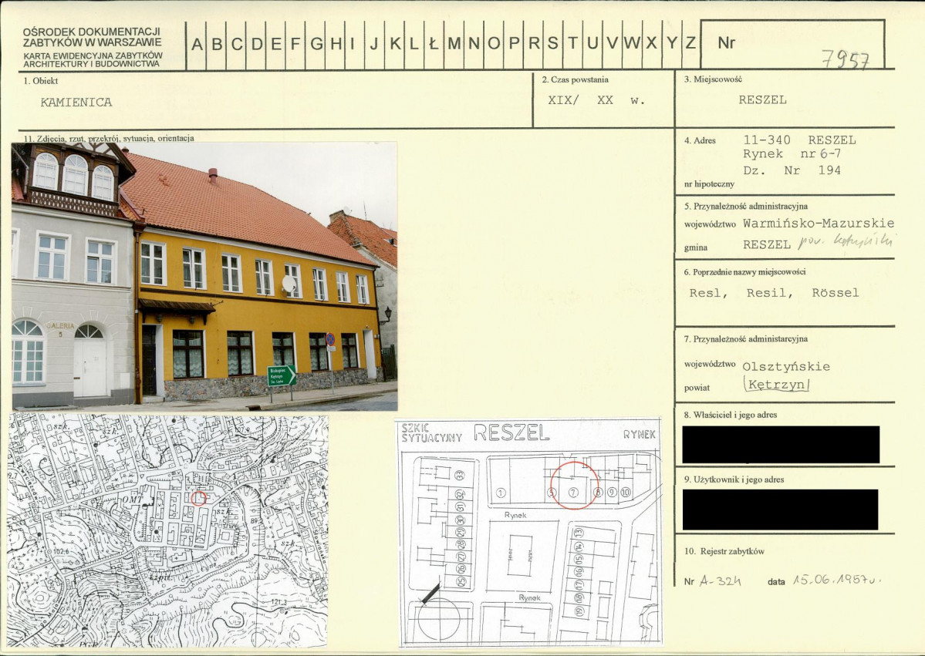The width and height of the screenshot is (925, 656).
Task: Click '6. Poprzednie nazwy miejscowości' heading
Action: pyautogui.click(x=744, y=271)
